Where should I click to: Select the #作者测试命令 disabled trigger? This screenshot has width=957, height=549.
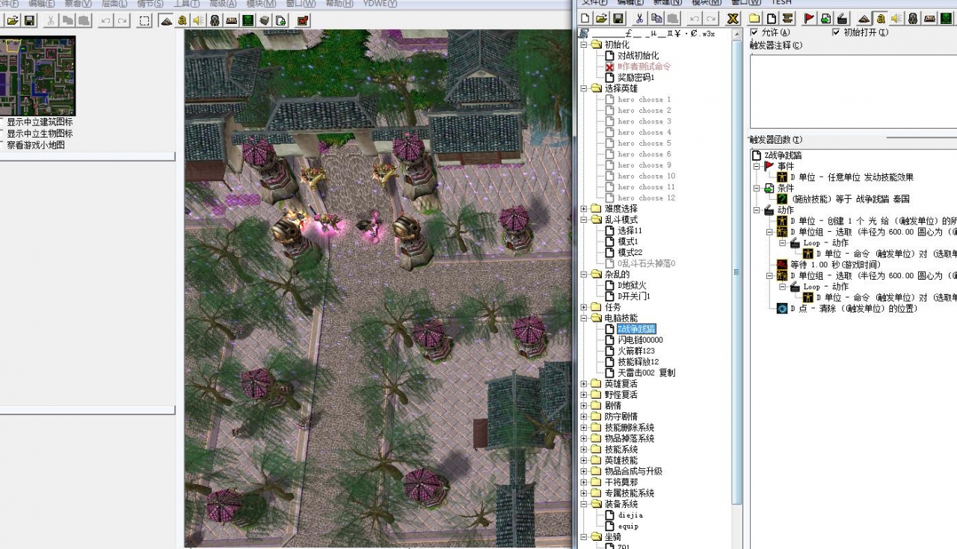point(644,67)
